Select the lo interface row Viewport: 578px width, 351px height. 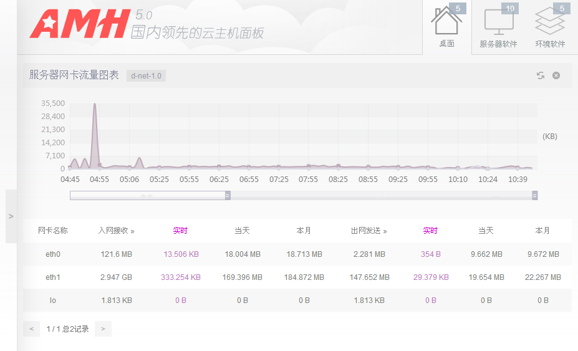pos(53,300)
